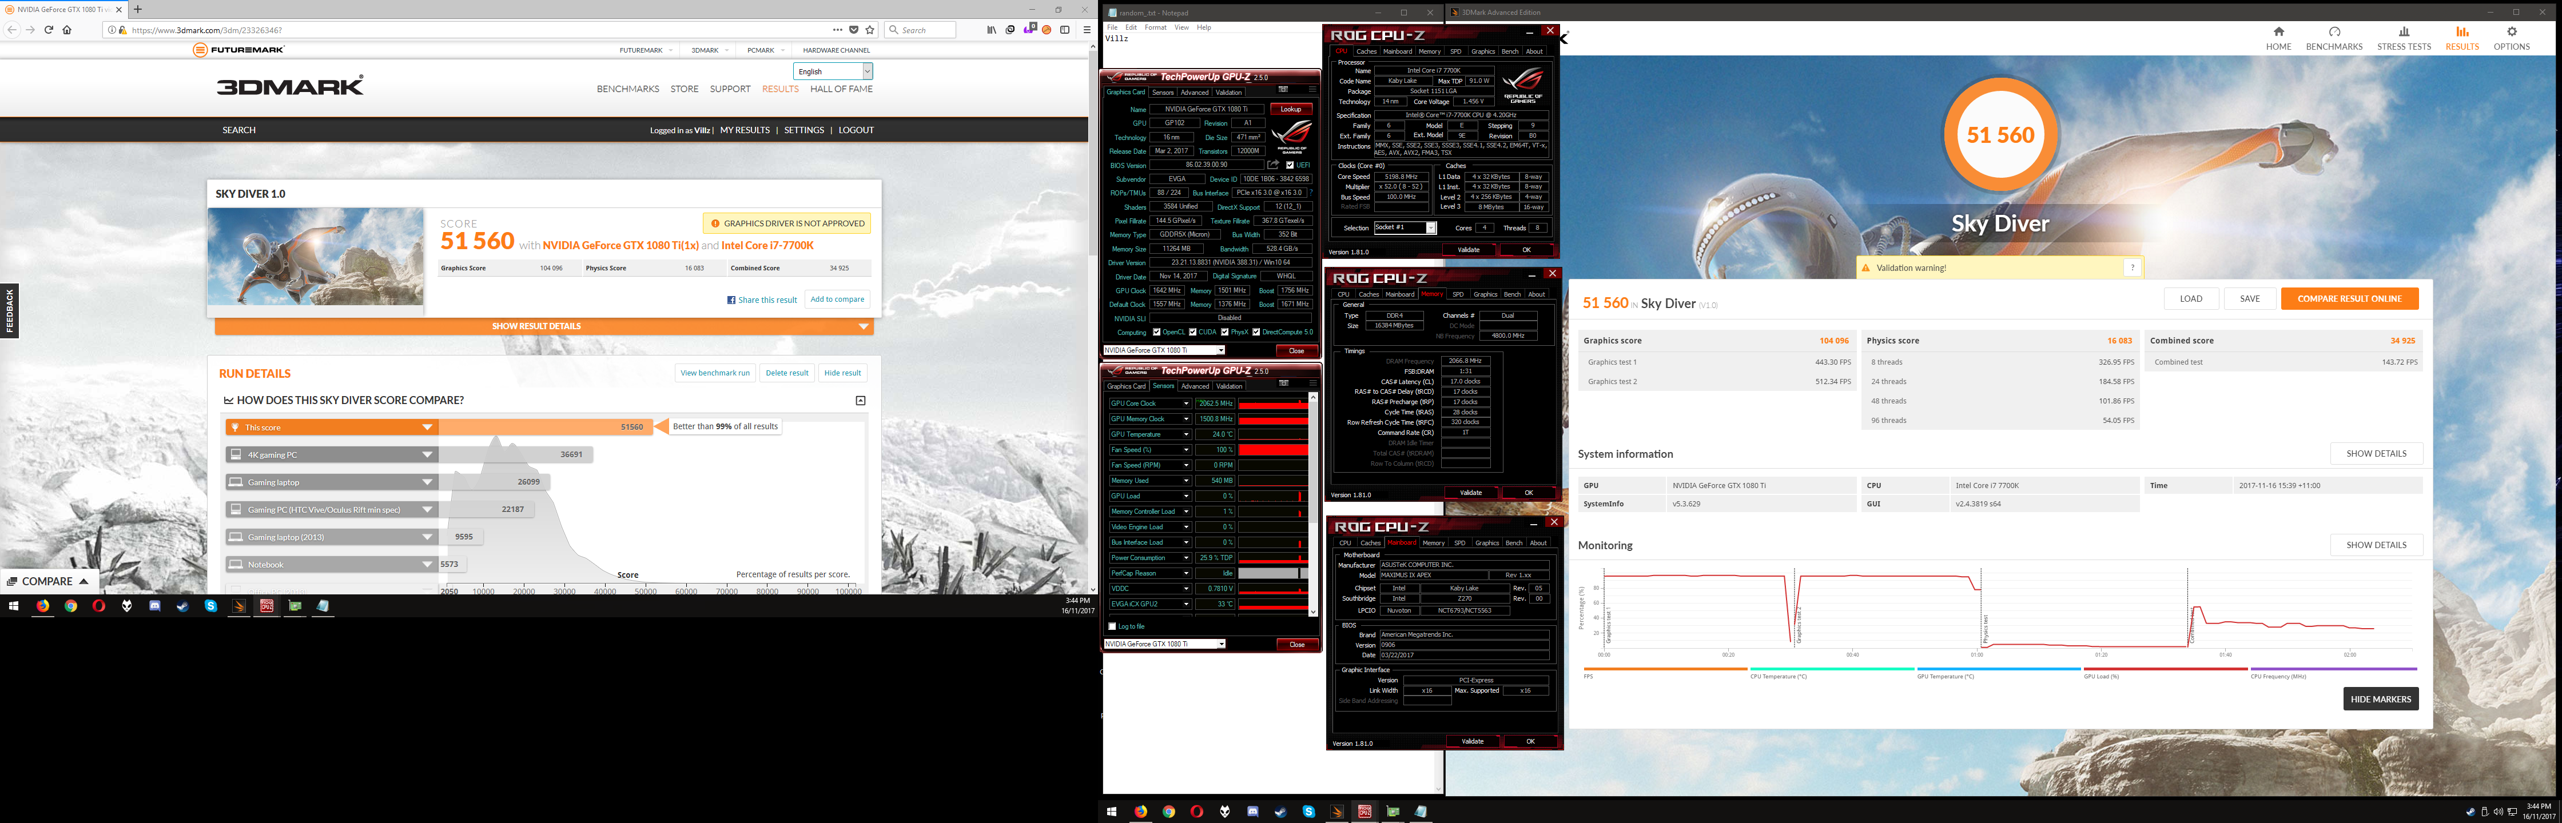Switch to GPU-Z Advanced tab on Graphics Card window

pos(1195,93)
